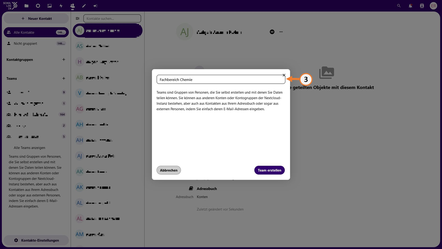Image resolution: width=442 pixels, height=249 pixels.
Task: Select Alle Kontakte in sidebar
Action: coord(36,32)
